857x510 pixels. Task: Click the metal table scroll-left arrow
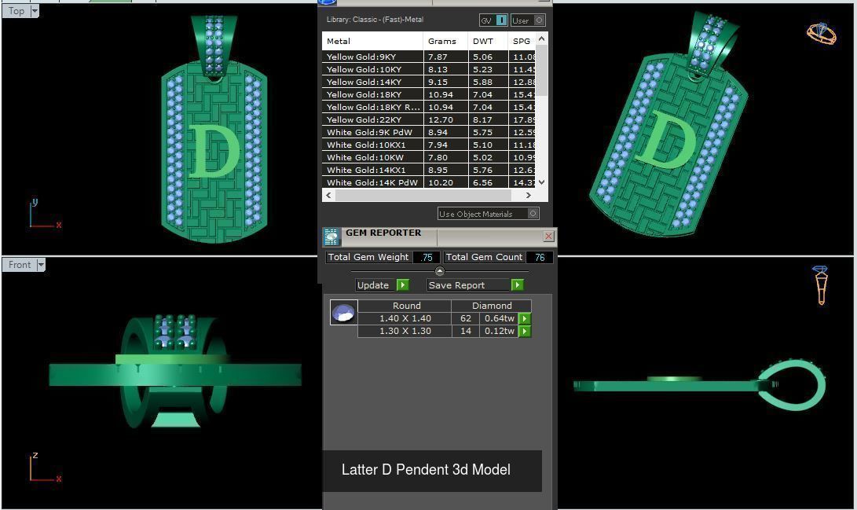[328, 195]
